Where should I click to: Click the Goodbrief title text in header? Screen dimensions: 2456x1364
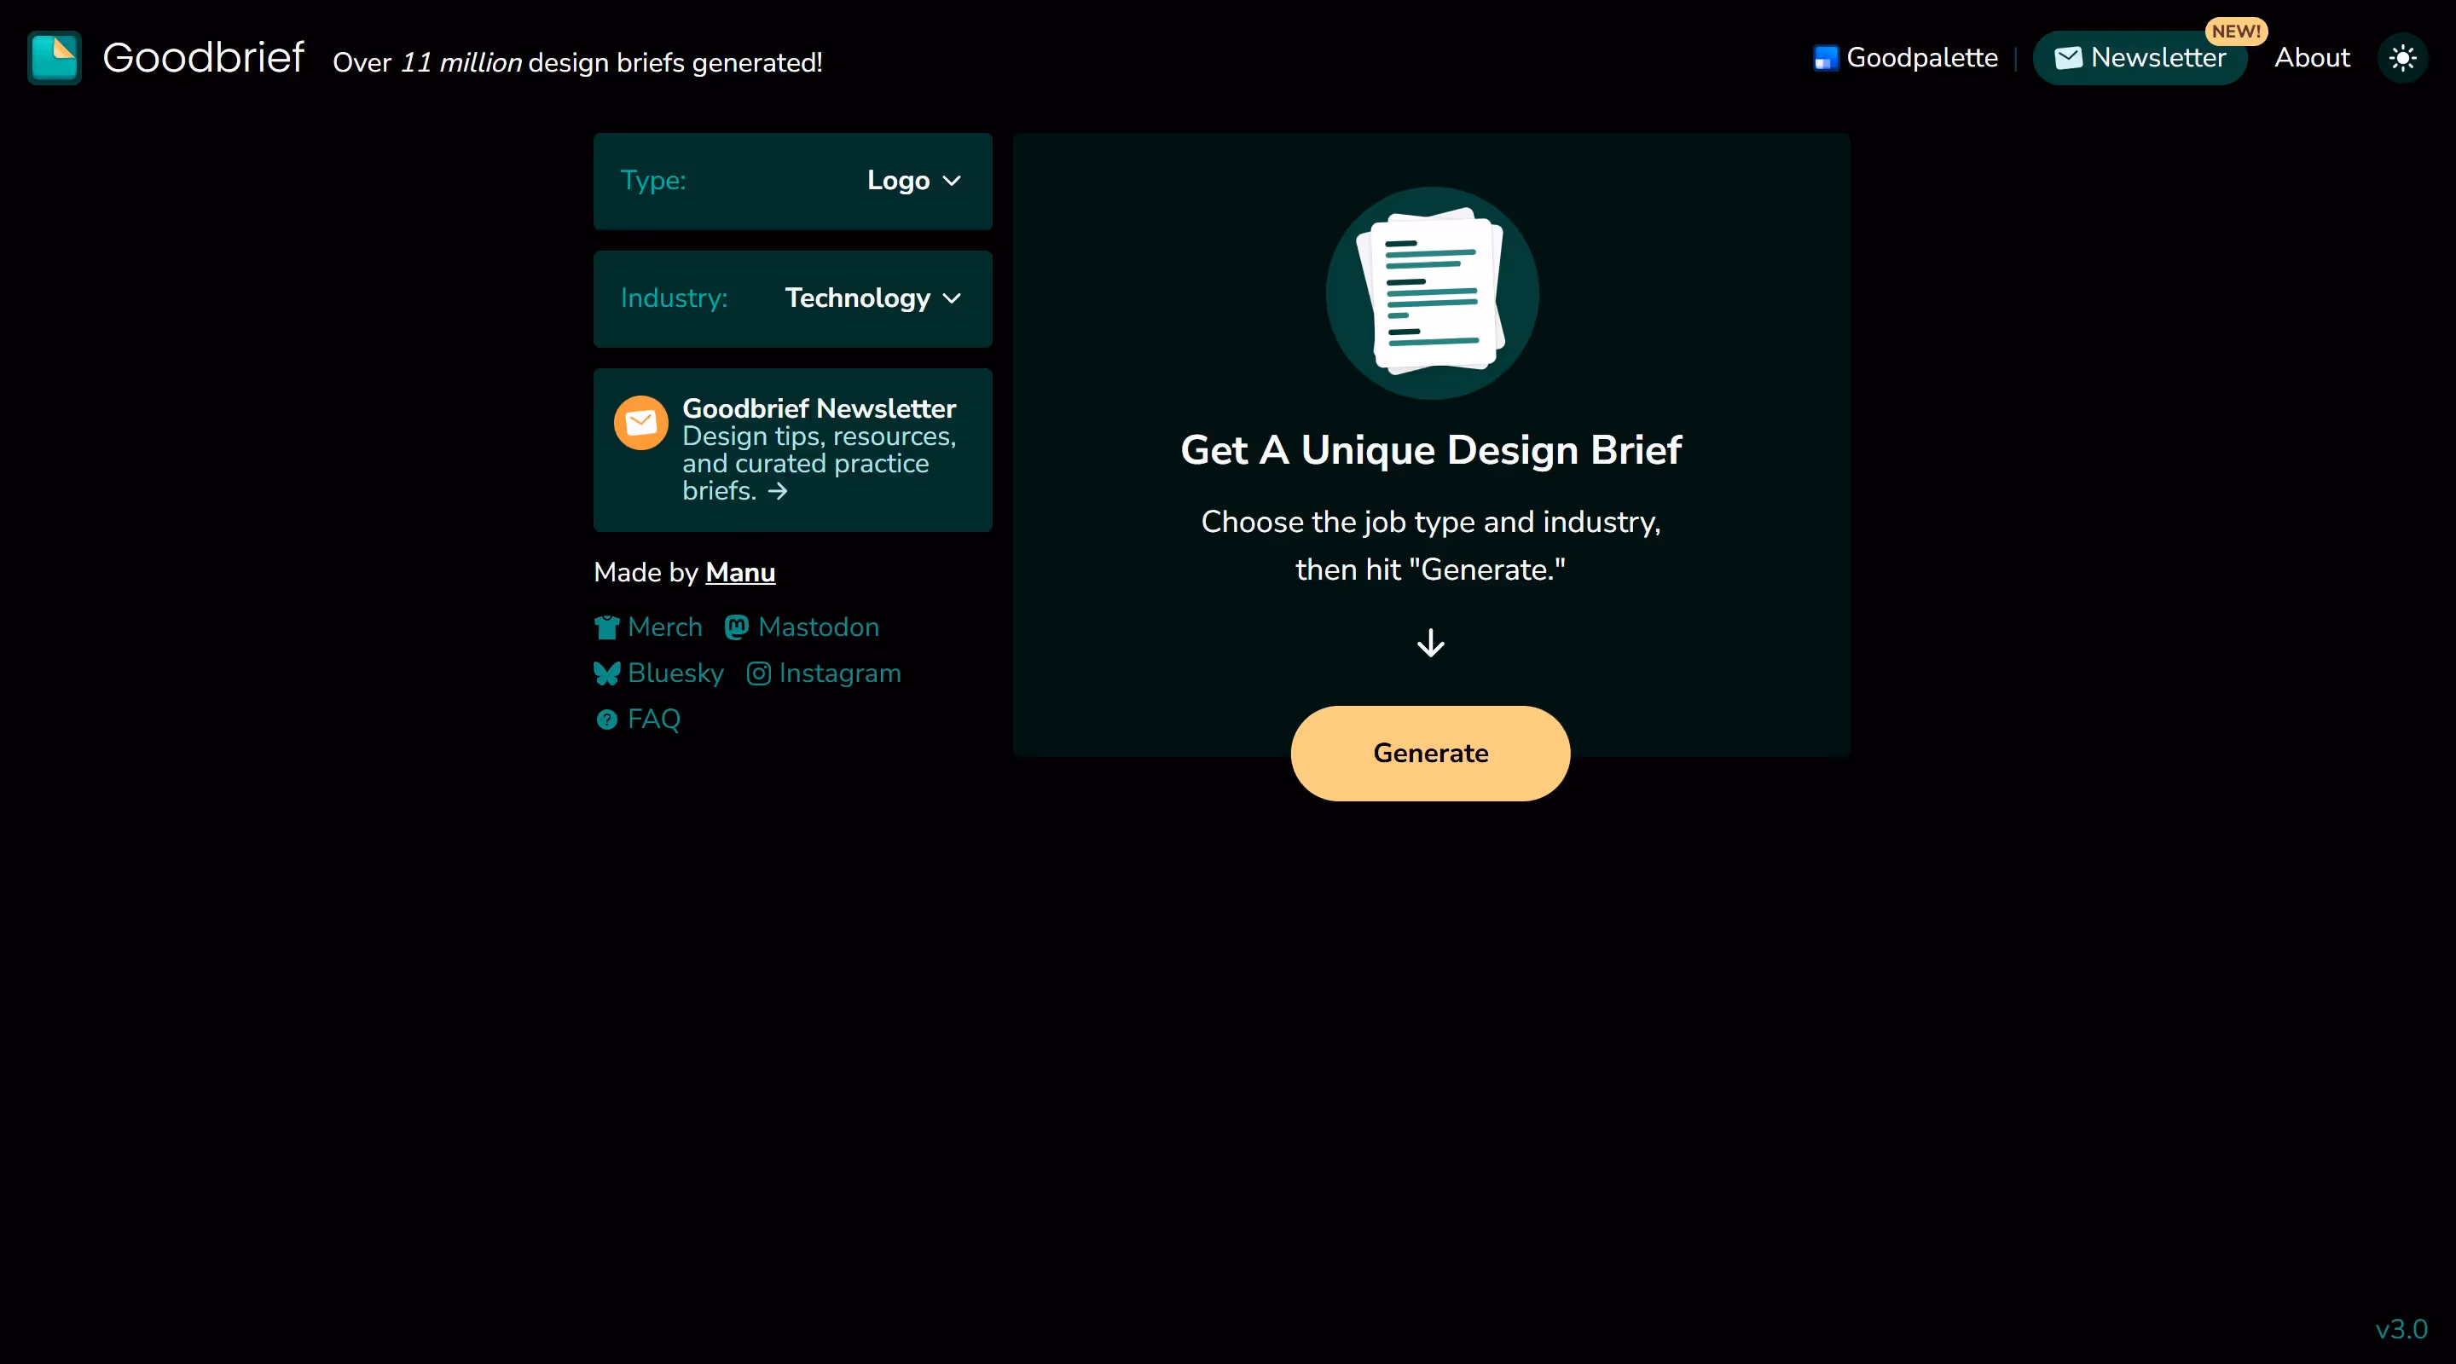point(203,58)
